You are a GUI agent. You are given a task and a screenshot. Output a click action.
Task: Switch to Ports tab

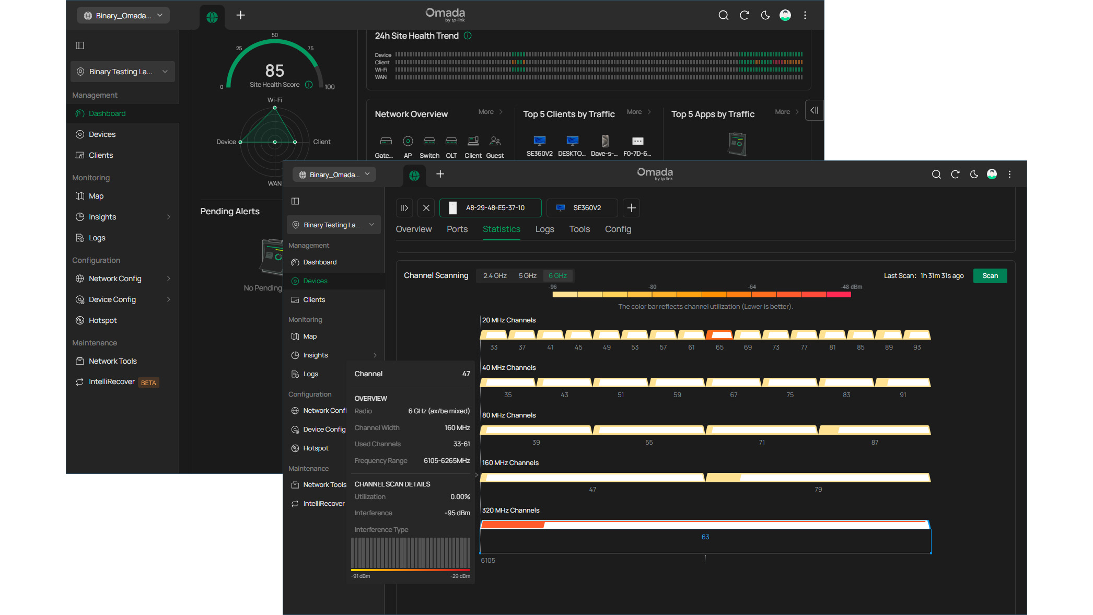(x=457, y=229)
